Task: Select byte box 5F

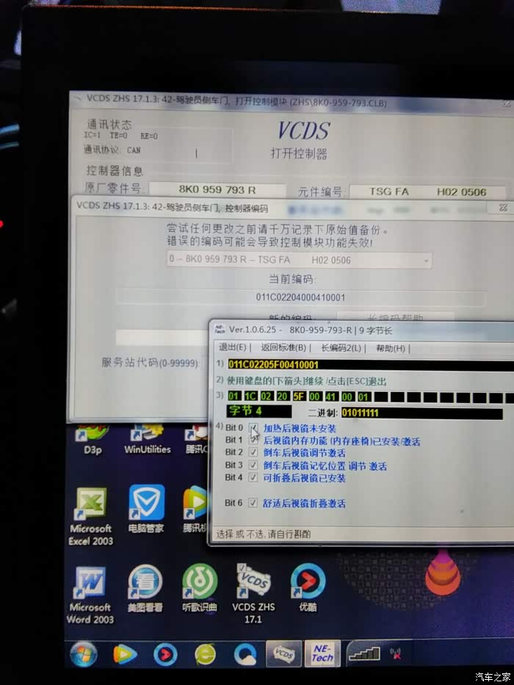Action: (299, 396)
